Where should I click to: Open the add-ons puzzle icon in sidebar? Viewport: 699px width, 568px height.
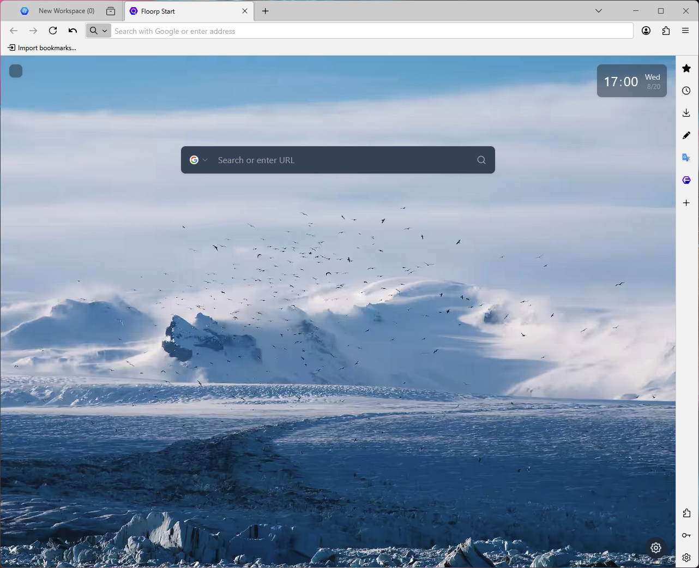[686, 513]
